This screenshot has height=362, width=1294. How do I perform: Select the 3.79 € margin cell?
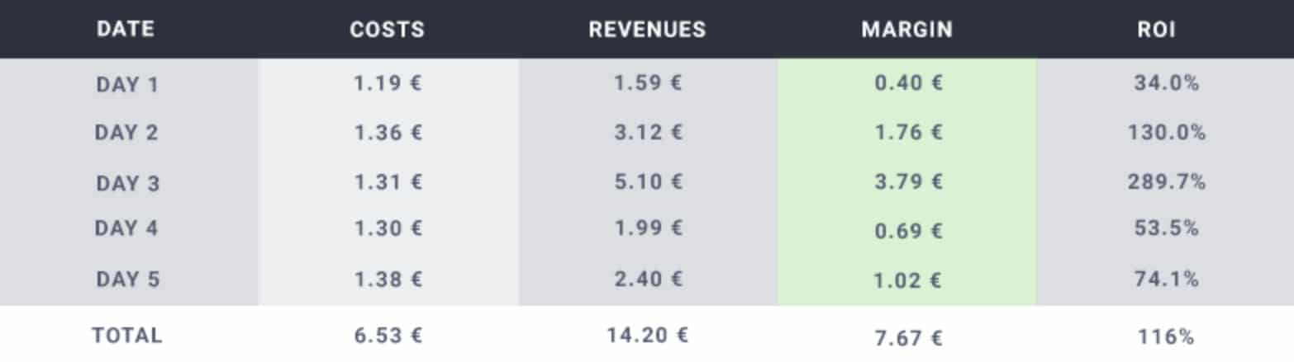tap(908, 182)
